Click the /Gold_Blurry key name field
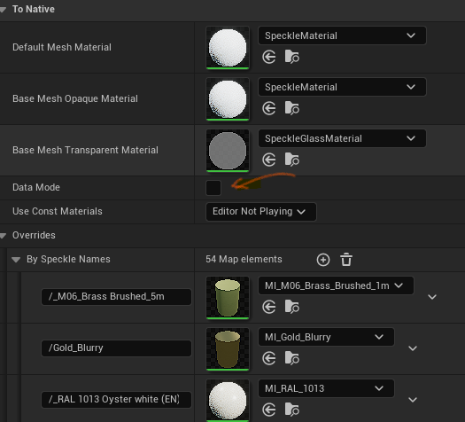The width and height of the screenshot is (465, 422). coord(116,348)
